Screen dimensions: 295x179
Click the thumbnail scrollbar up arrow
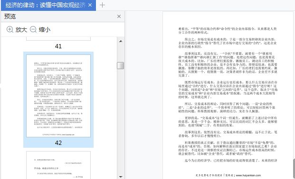(121, 41)
